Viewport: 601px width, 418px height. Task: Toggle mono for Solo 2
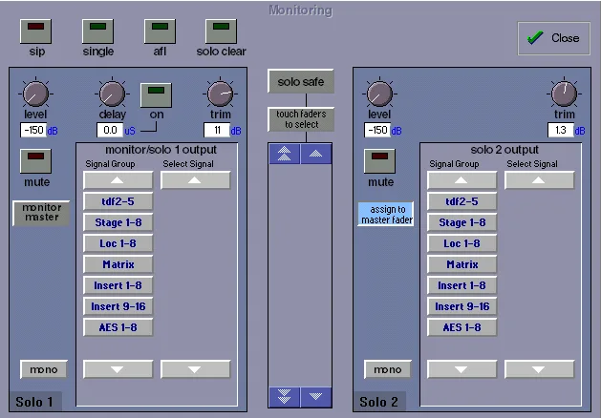(388, 369)
